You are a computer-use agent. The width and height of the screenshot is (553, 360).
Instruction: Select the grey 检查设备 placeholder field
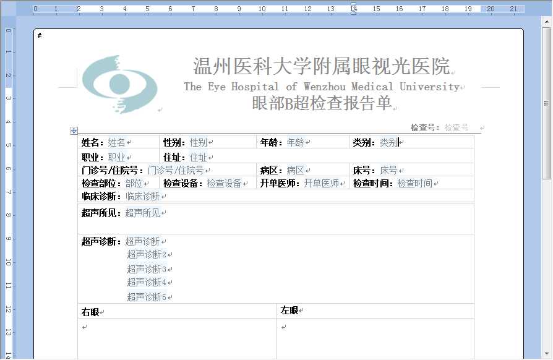coord(225,183)
